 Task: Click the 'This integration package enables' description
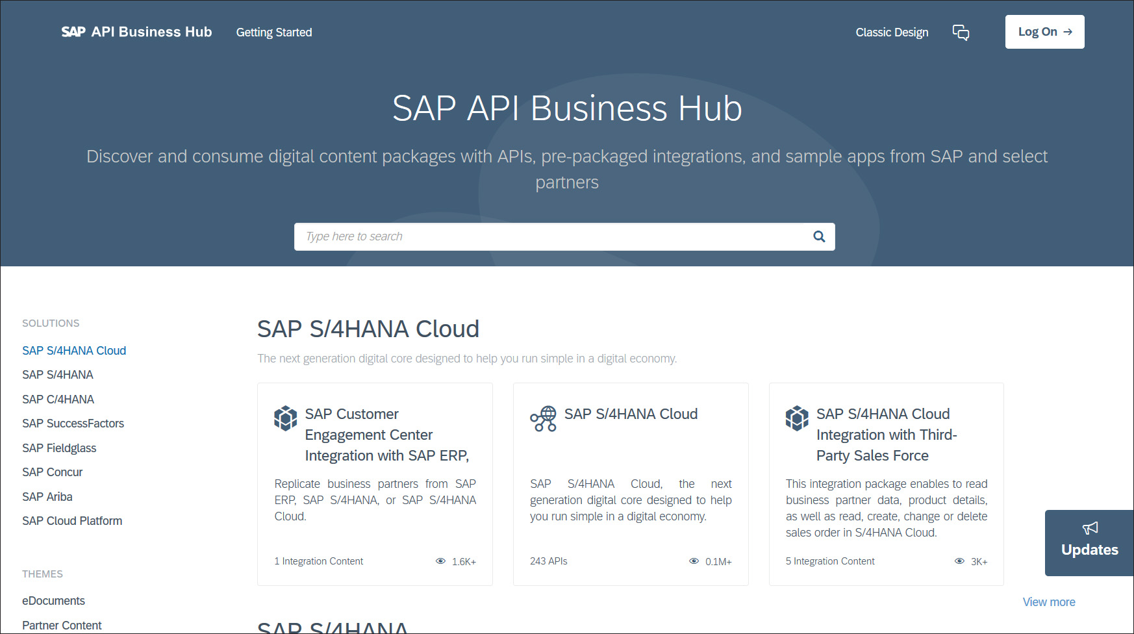(887, 508)
